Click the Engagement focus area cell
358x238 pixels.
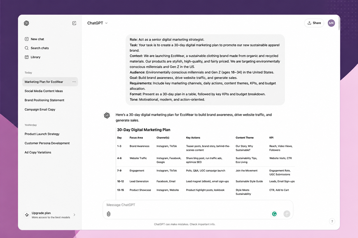click(137, 171)
